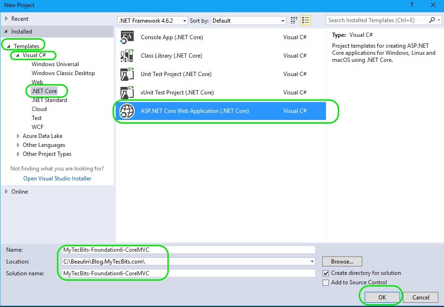Toggle Create directory for solution checkbox
Viewport: 444px width, 307px height.
coord(325,273)
